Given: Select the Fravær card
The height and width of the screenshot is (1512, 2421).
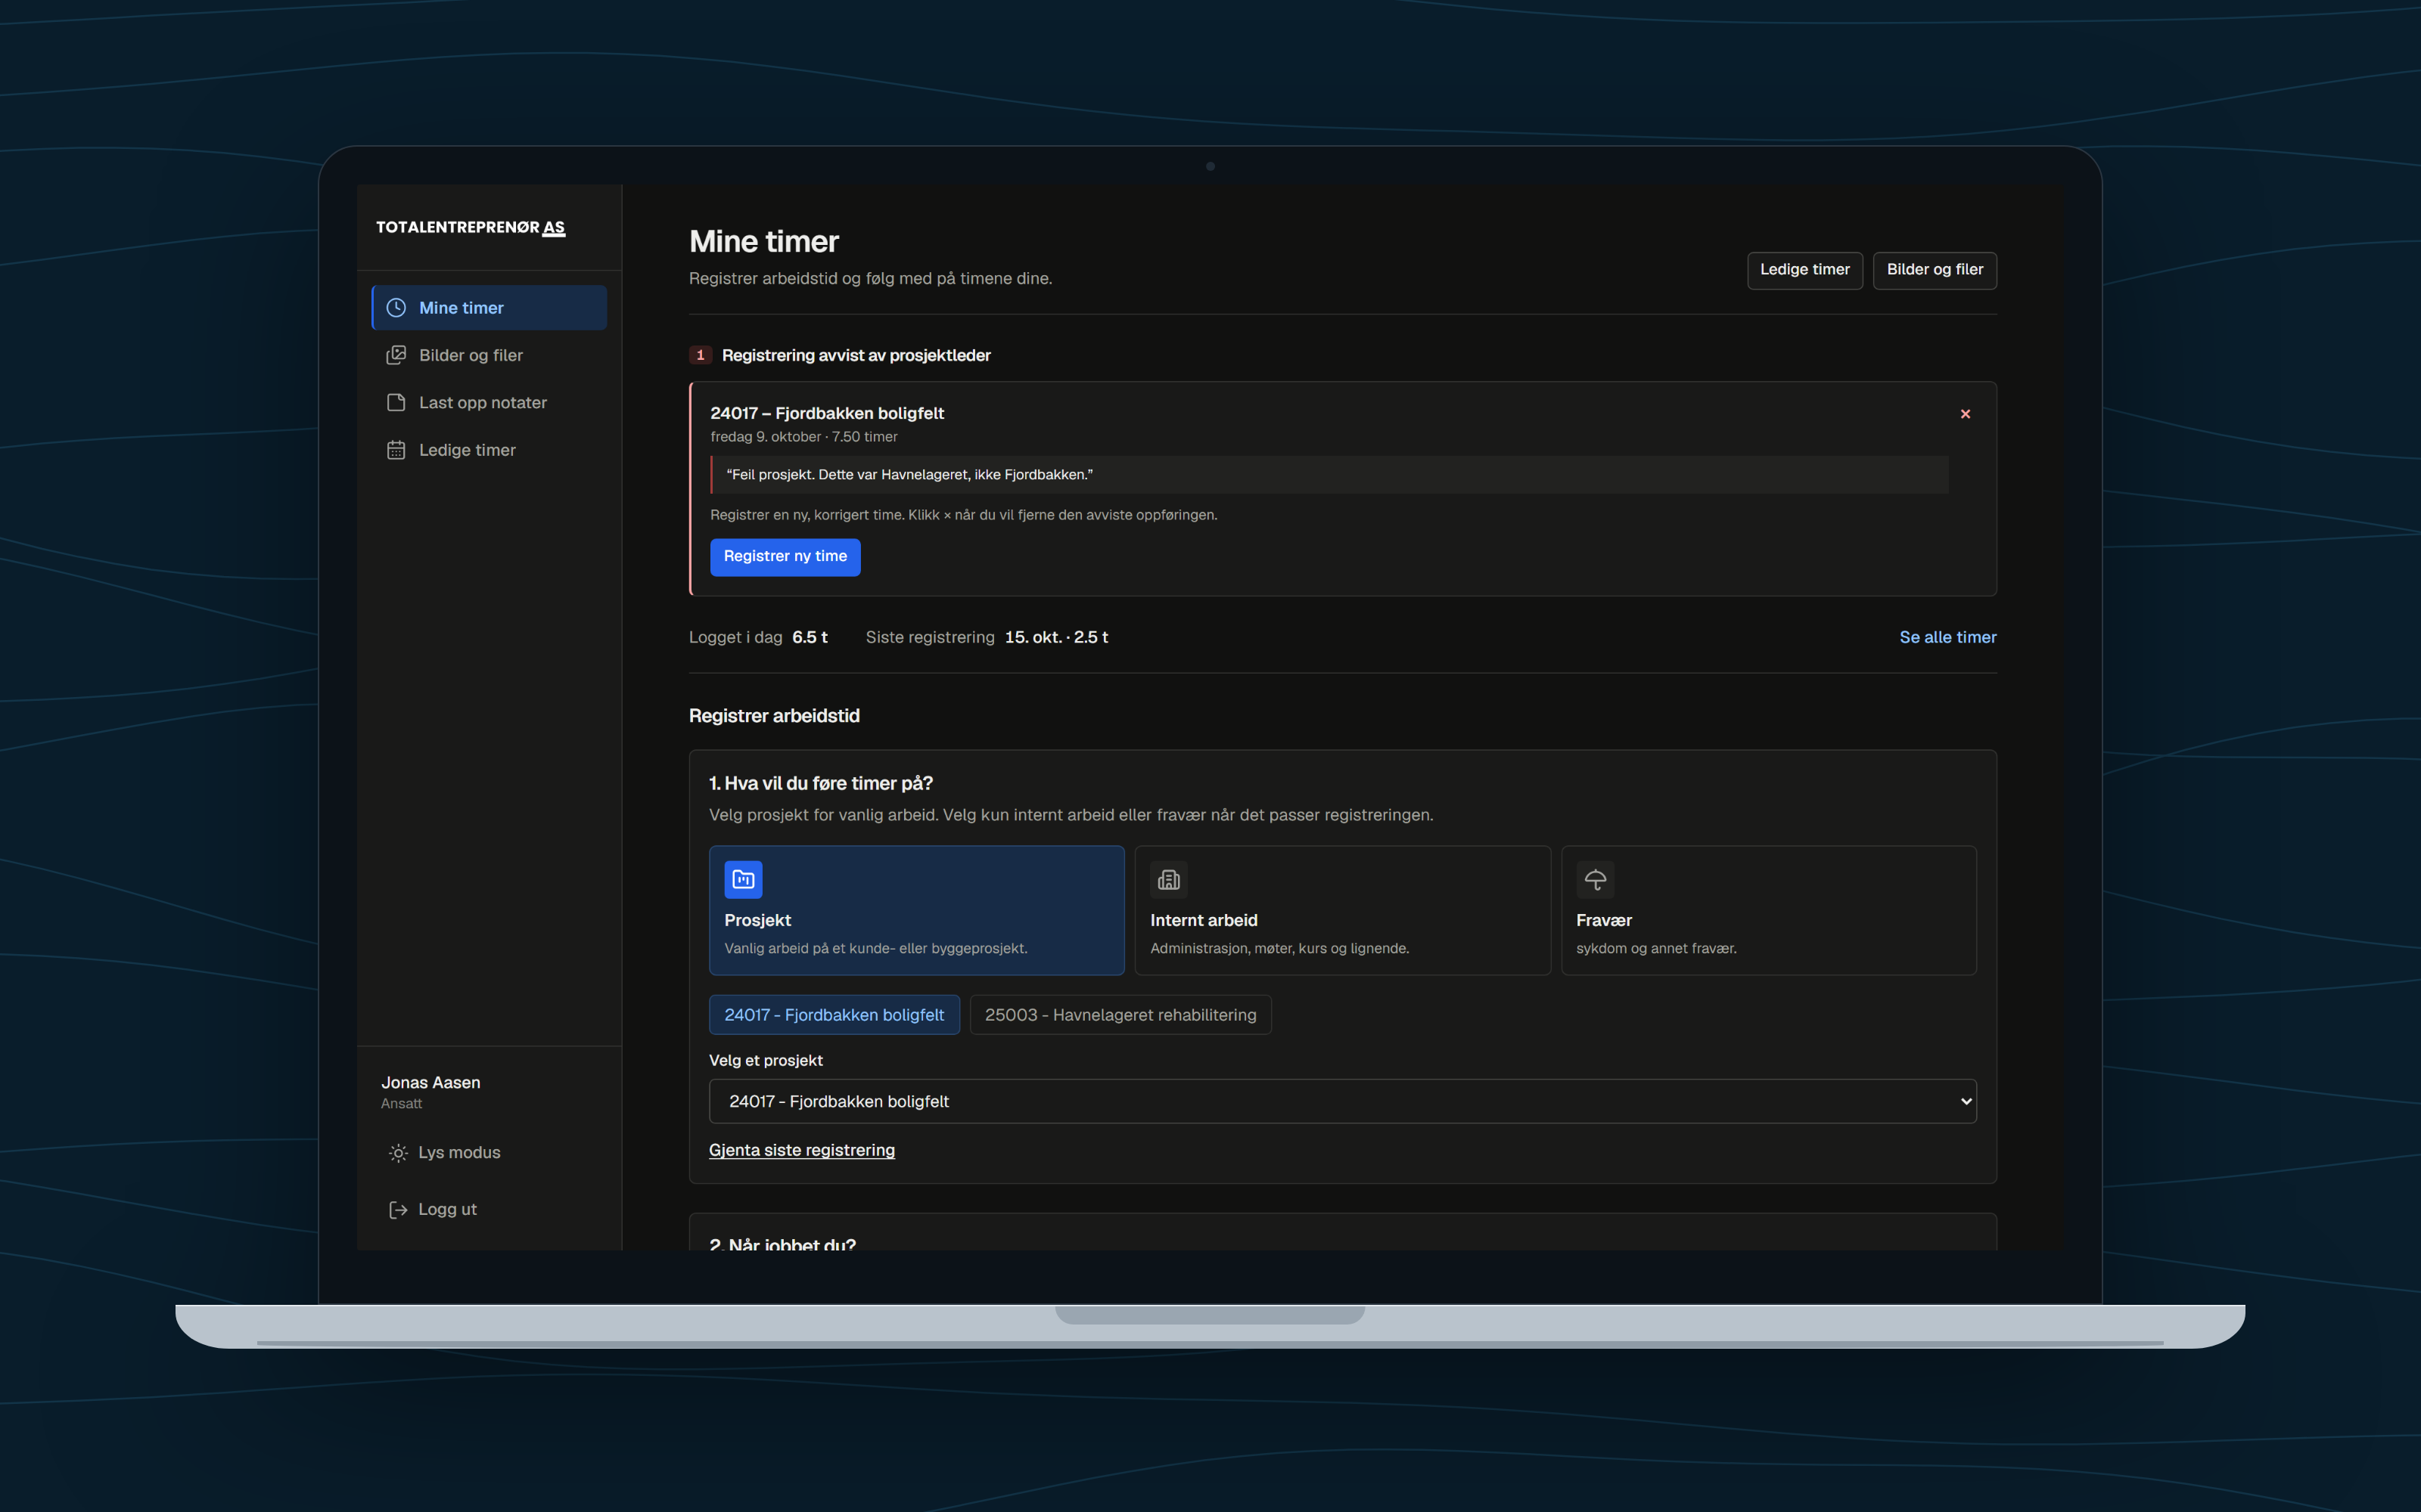Looking at the screenshot, I should [1769, 910].
